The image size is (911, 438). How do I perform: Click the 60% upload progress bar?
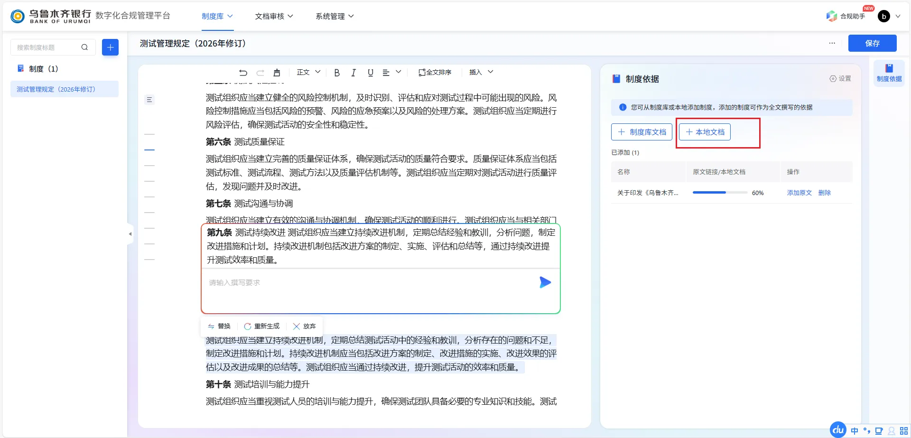click(x=720, y=193)
